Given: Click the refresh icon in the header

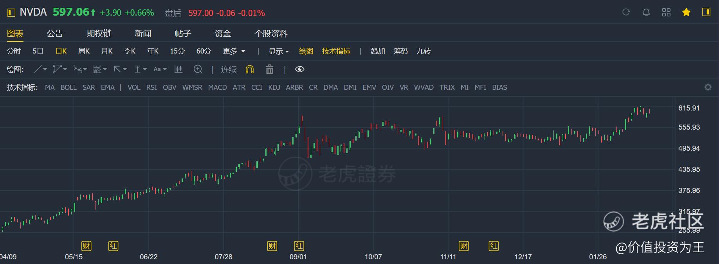Looking at the screenshot, I should pos(626,12).
